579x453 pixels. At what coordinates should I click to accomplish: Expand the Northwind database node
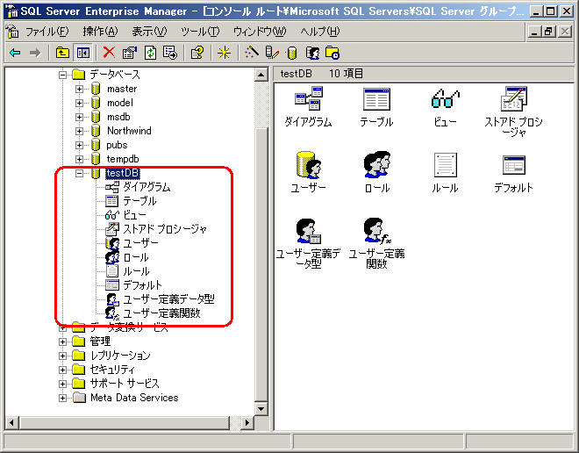(x=80, y=131)
